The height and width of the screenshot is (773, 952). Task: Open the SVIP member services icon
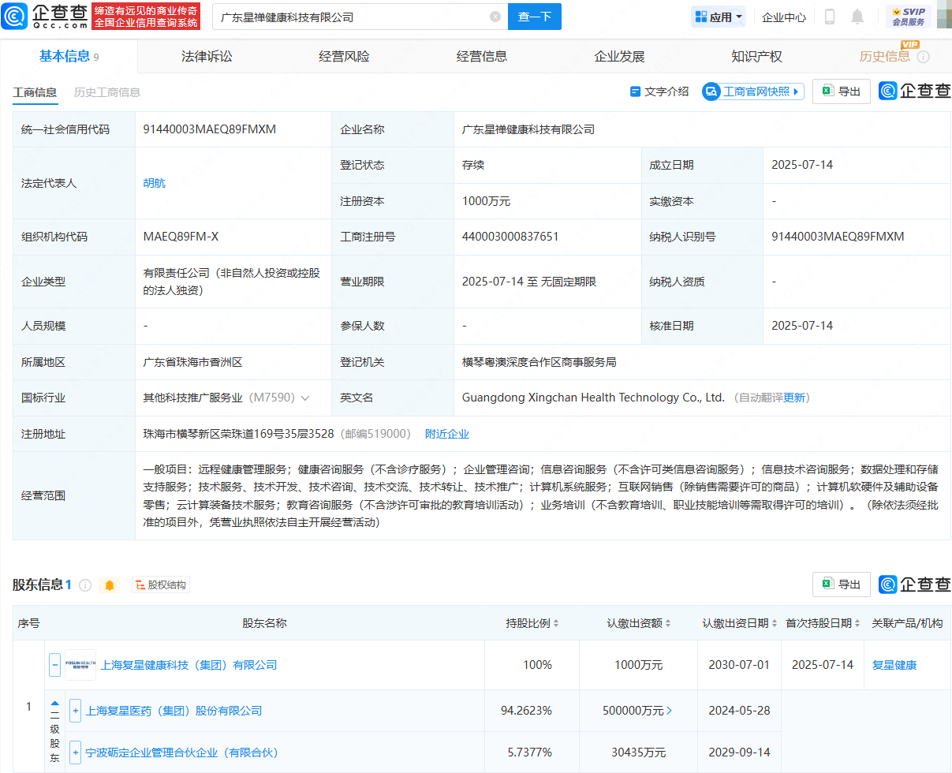(x=908, y=16)
